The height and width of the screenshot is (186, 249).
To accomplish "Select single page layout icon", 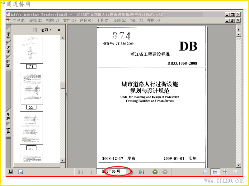I will (205, 172).
